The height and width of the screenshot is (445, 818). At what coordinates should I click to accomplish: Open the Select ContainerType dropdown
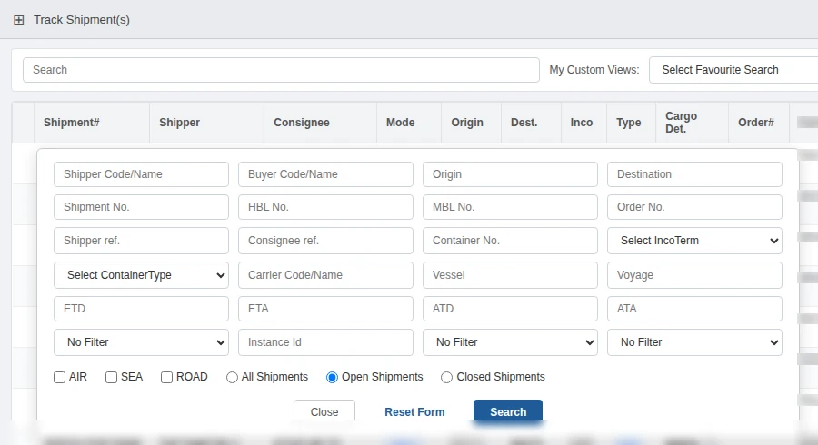coord(141,275)
